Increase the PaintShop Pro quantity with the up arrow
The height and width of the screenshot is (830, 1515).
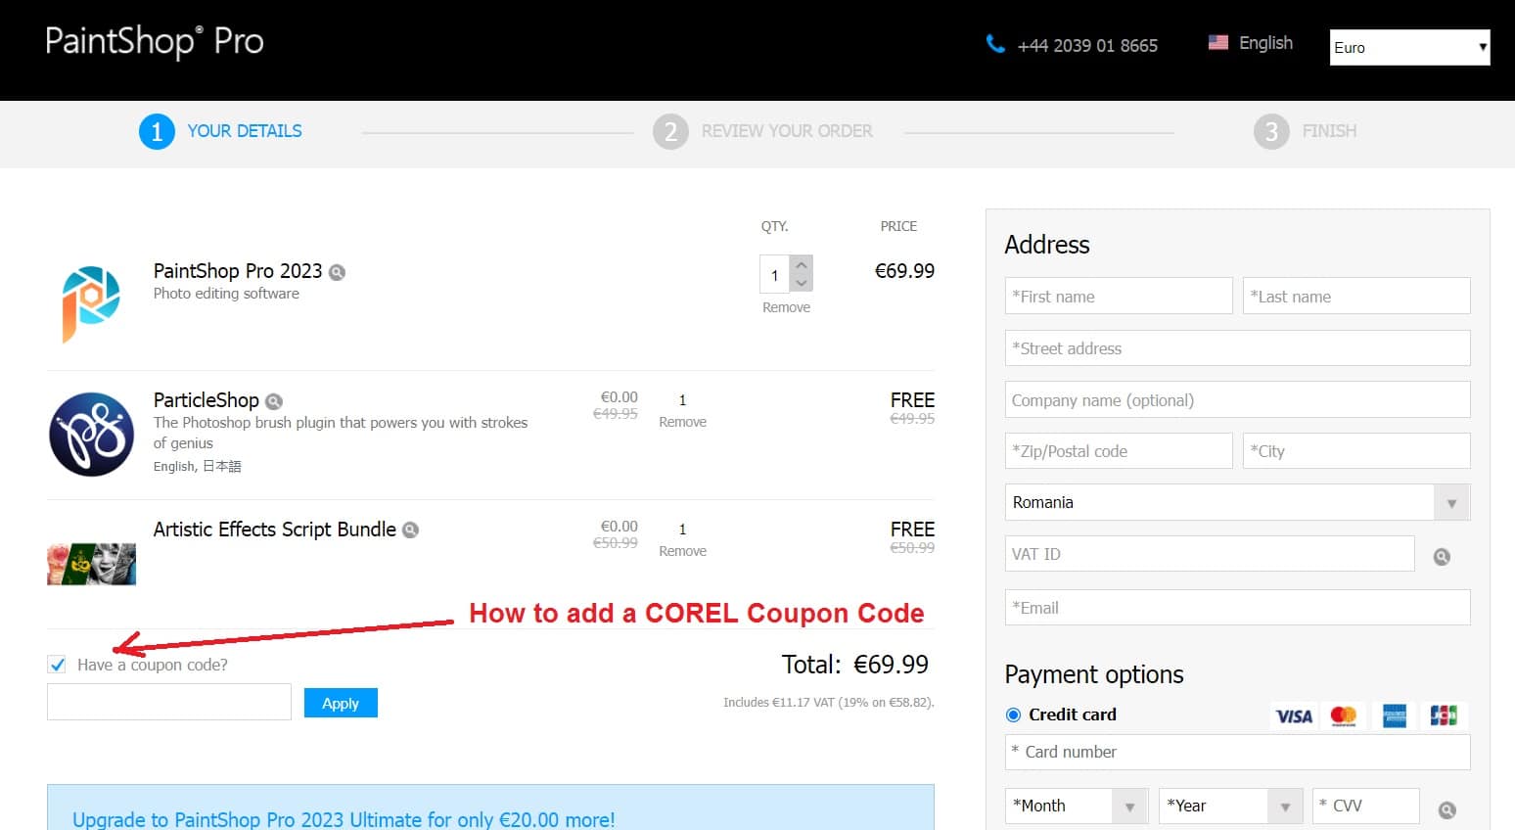[801, 264]
